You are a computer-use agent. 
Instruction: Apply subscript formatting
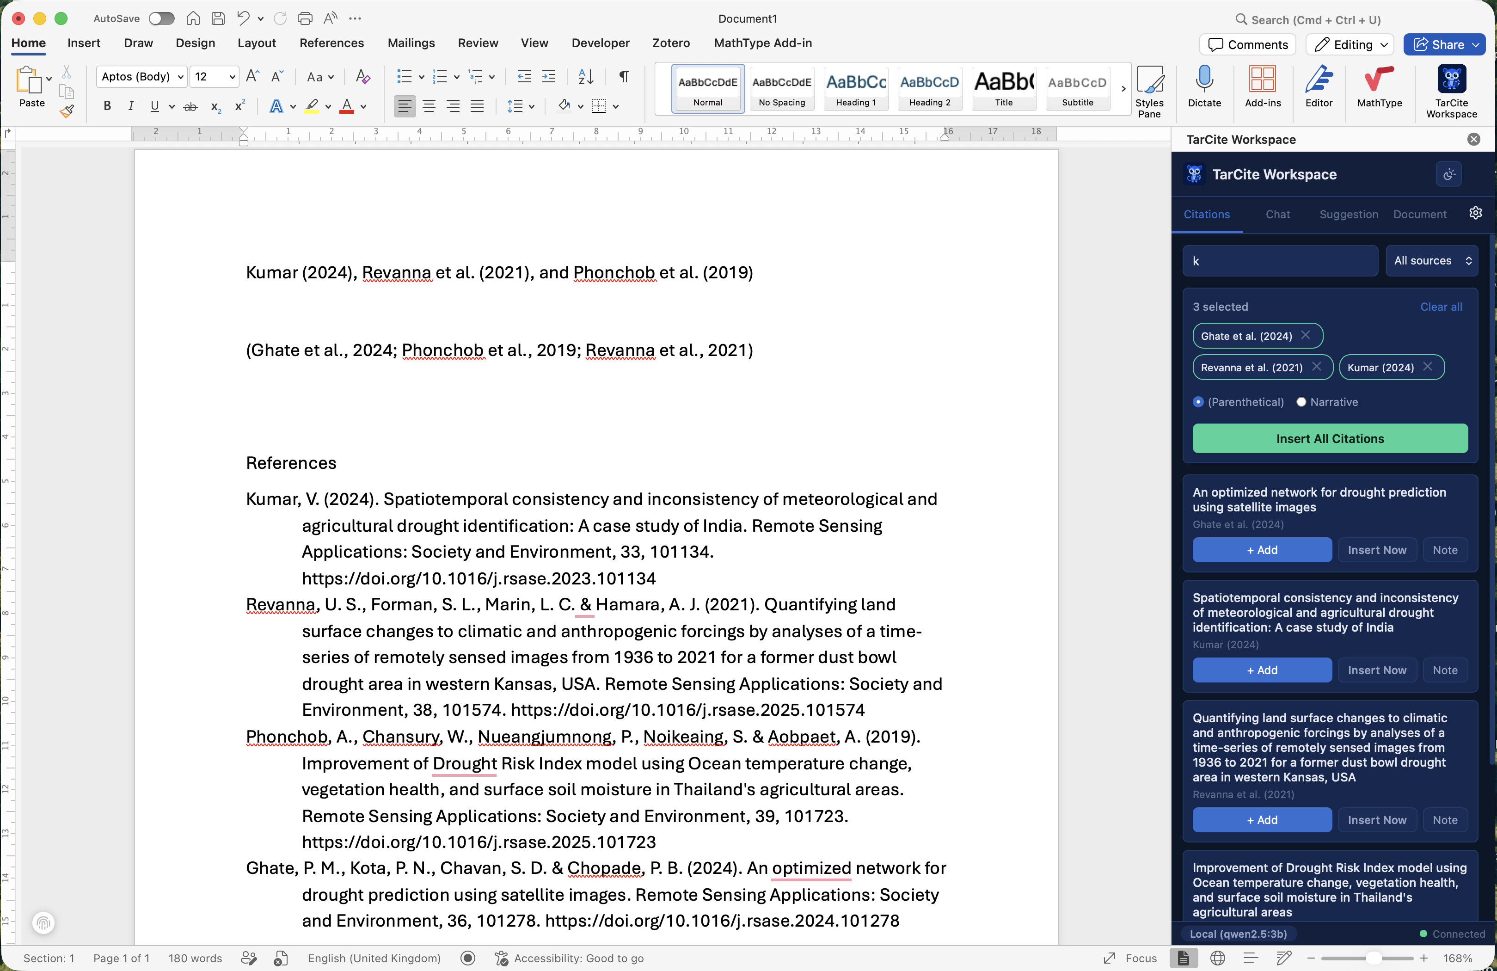pos(215,106)
